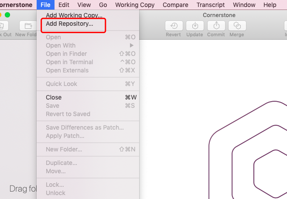Click the green zoom window button
This screenshot has width=287, height=199.
click(7, 15)
